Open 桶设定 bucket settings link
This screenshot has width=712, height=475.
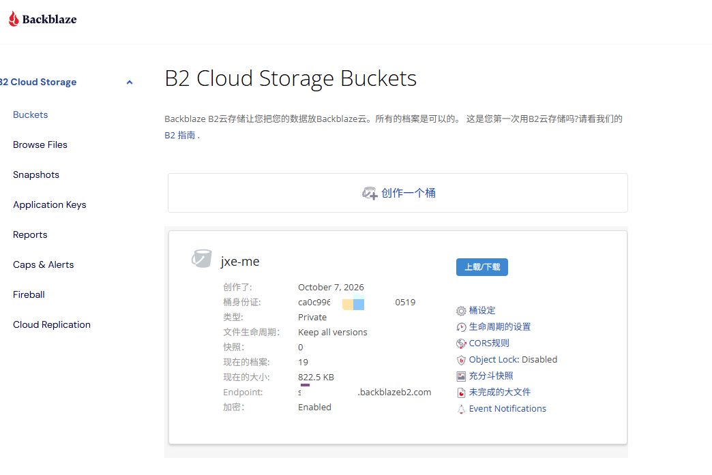[x=481, y=310]
